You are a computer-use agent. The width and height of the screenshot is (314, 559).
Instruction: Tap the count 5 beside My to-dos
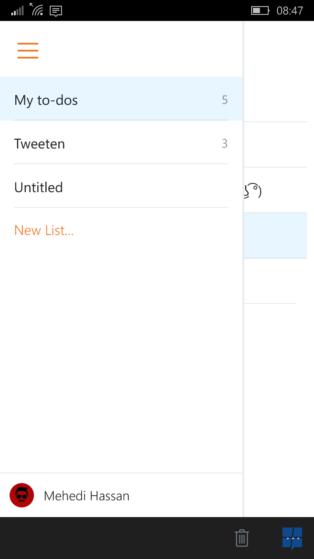pyautogui.click(x=225, y=100)
